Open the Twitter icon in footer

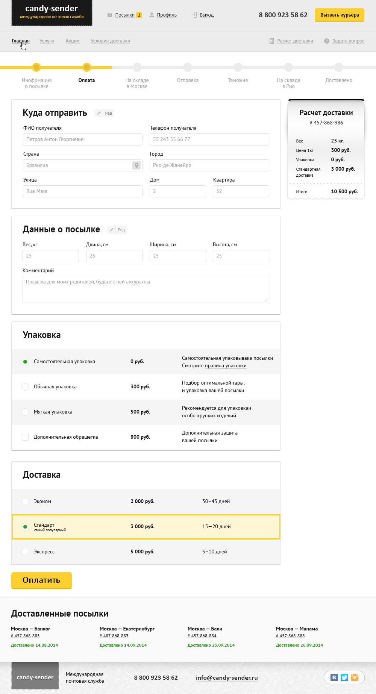[344, 677]
